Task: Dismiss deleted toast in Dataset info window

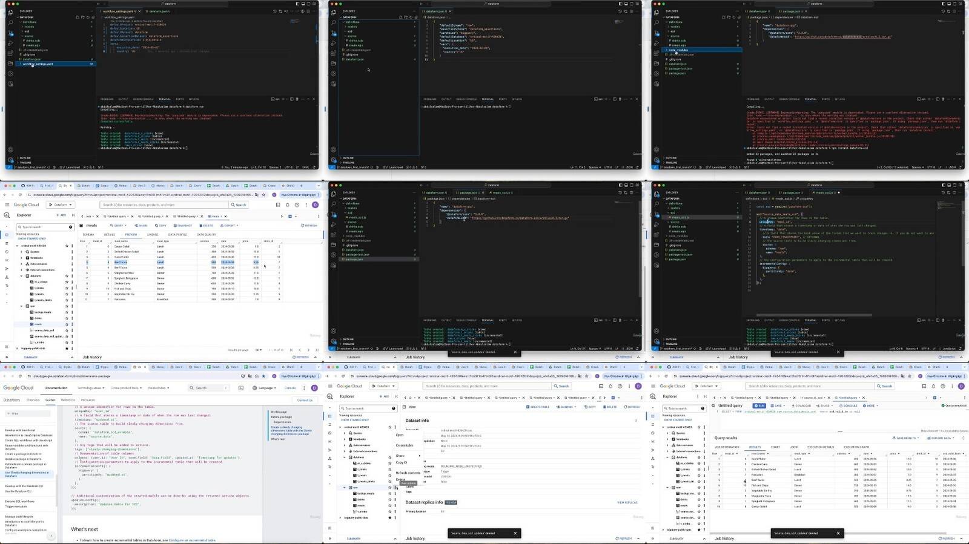Action: pyautogui.click(x=515, y=533)
